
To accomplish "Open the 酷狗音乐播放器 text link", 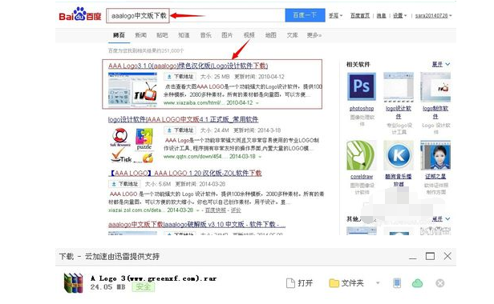I will [x=399, y=180].
